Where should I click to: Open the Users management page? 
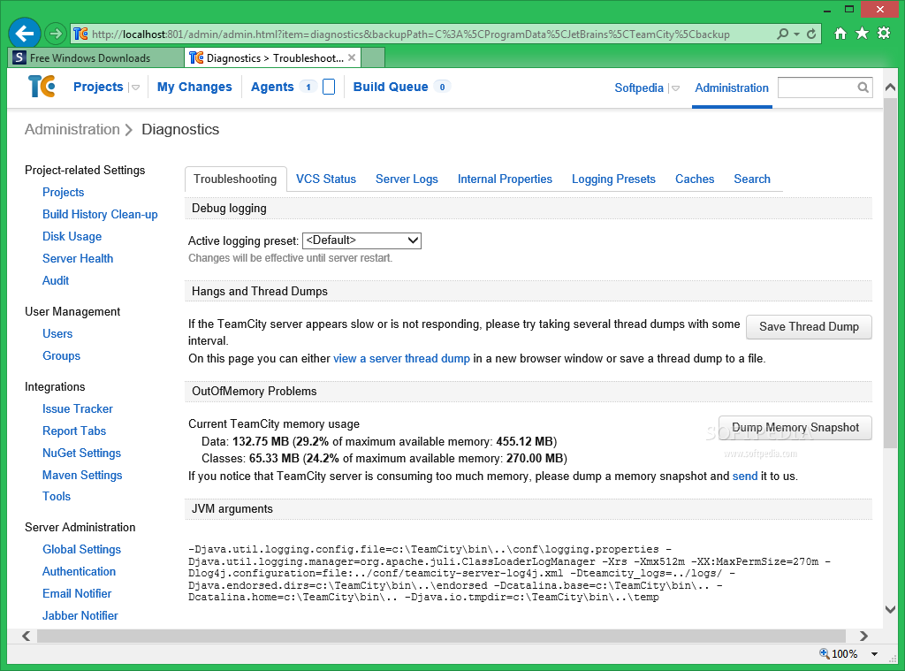click(x=57, y=334)
